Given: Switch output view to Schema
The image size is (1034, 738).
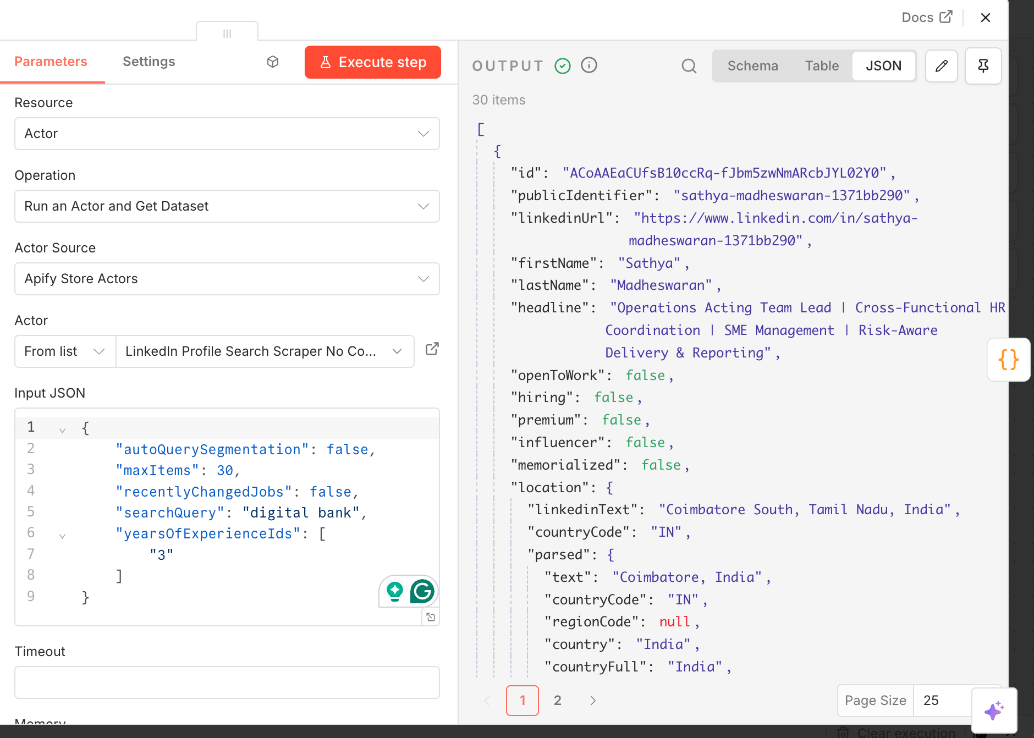Looking at the screenshot, I should [752, 66].
